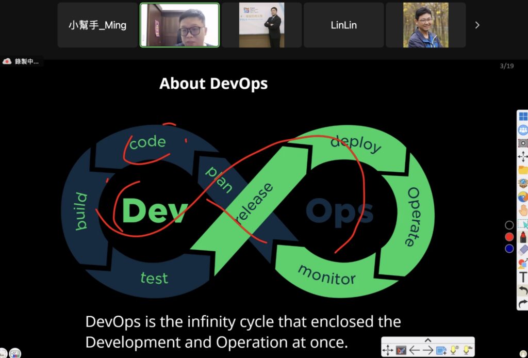Click the right chevron to show more participants
Viewport: 528px width, 358px height.
[477, 24]
